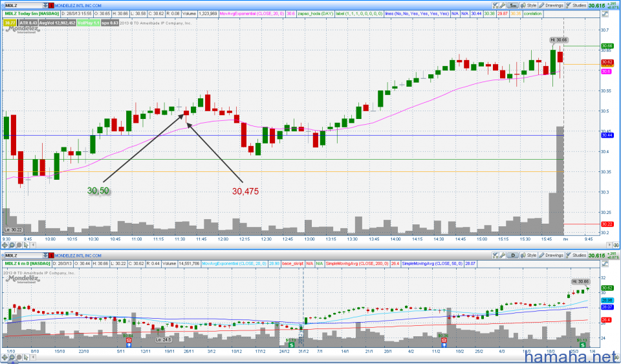Click the corelation study label
The height and width of the screenshot is (364, 621).
pos(532,14)
